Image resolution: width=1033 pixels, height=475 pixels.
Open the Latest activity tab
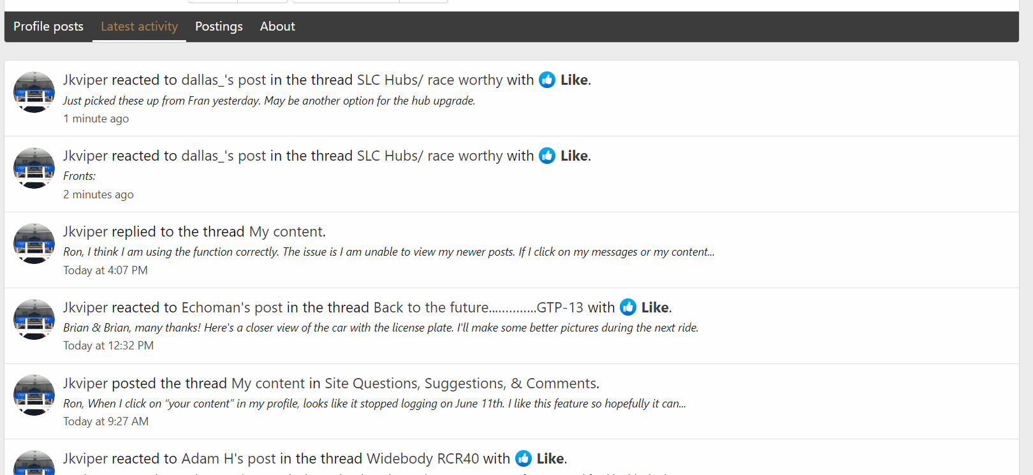139,26
